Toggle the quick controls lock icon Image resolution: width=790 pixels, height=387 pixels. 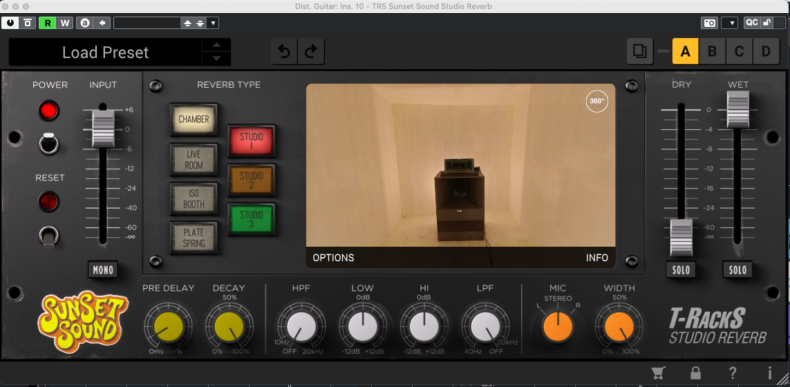[766, 23]
